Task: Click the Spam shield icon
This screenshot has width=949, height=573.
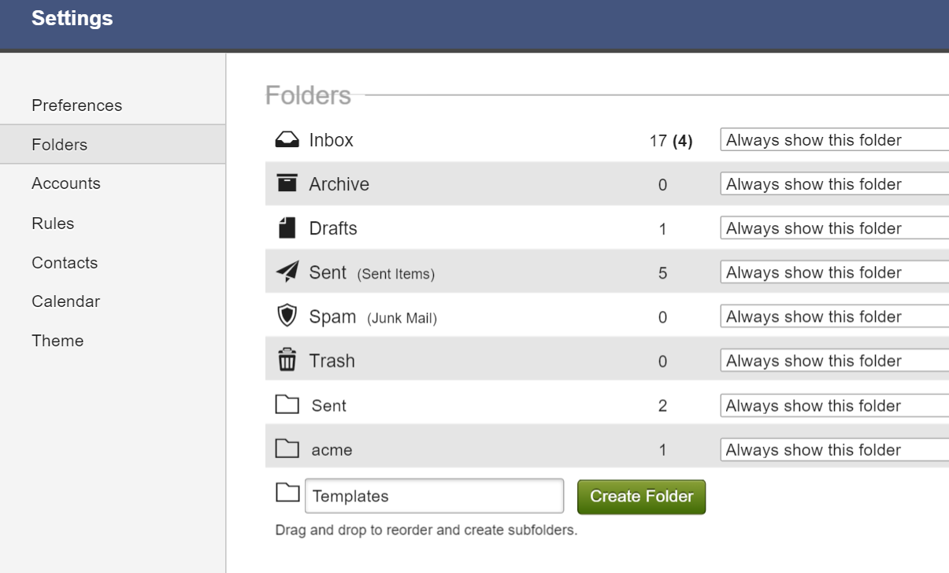Action: (287, 316)
